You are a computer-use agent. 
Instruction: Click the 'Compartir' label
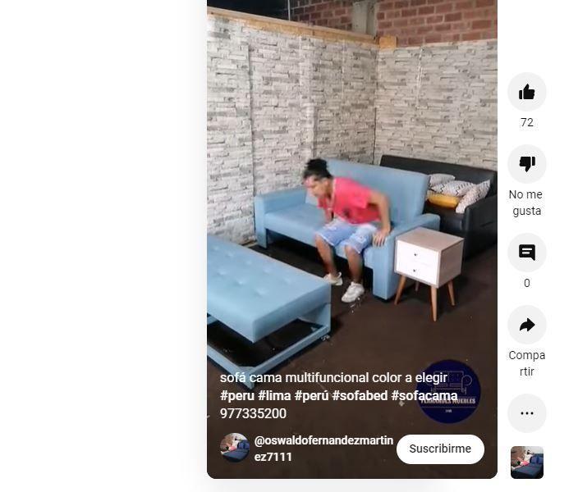(527, 363)
